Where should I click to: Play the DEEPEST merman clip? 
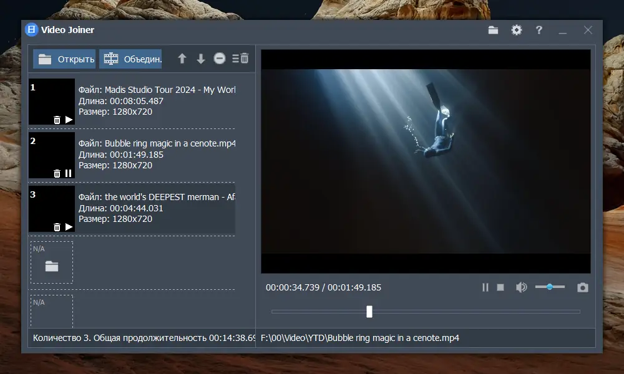click(x=69, y=227)
